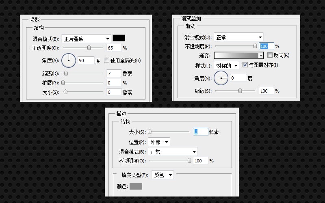The image size is (325, 203).
Task: Click the stroke 不透明度 input field
Action: tap(200, 161)
